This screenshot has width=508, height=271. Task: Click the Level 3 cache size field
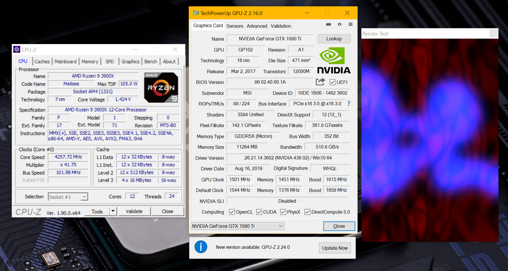coord(137,180)
